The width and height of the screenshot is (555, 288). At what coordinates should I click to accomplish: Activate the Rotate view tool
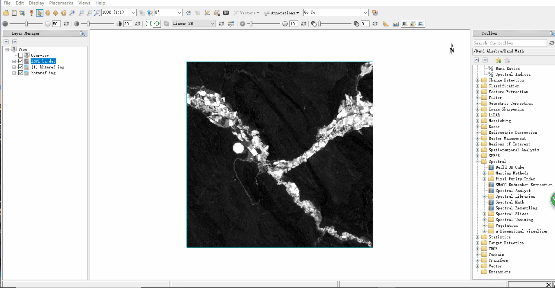[x=63, y=13]
